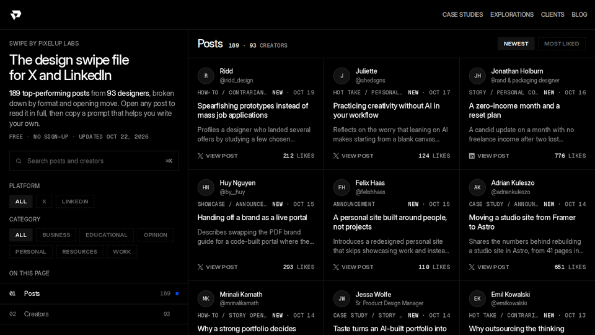This screenshot has height=335, width=595.
Task: Click the 651 Likes count
Action: (570, 267)
